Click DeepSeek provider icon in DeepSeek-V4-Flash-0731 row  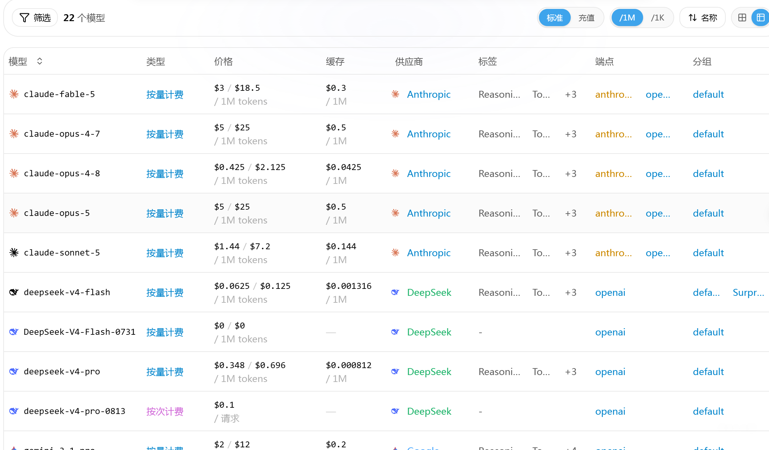tap(395, 332)
